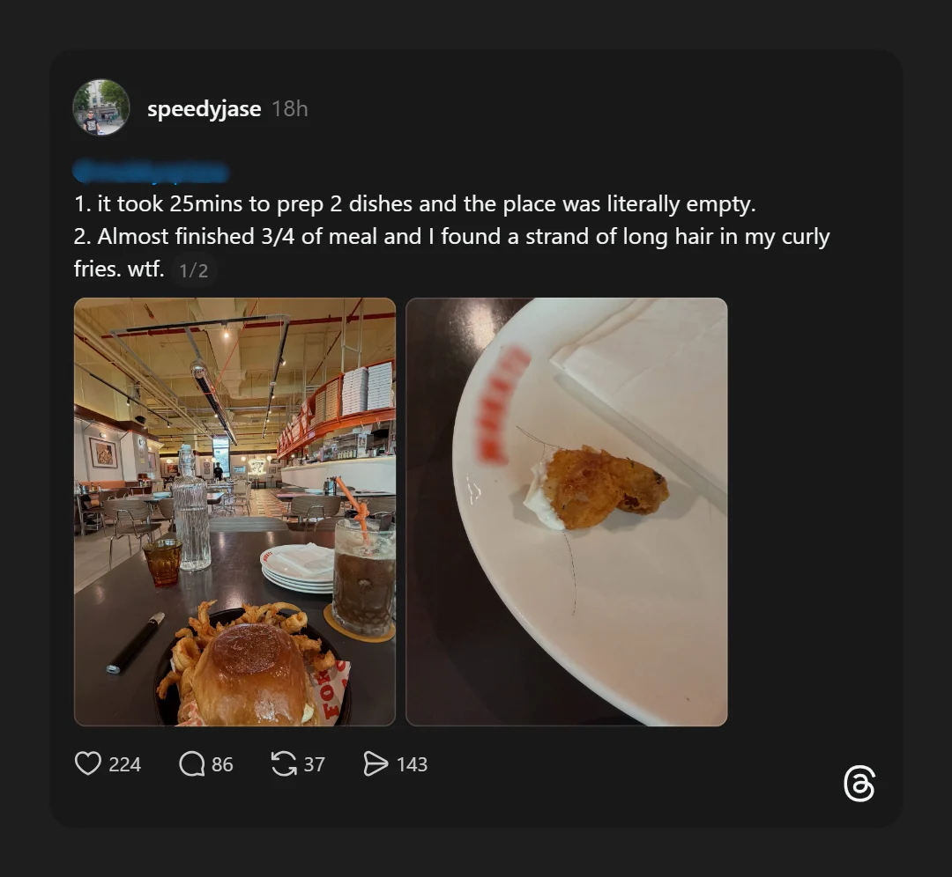The width and height of the screenshot is (952, 877).
Task: Click the 224 likes count
Action: [x=124, y=764]
